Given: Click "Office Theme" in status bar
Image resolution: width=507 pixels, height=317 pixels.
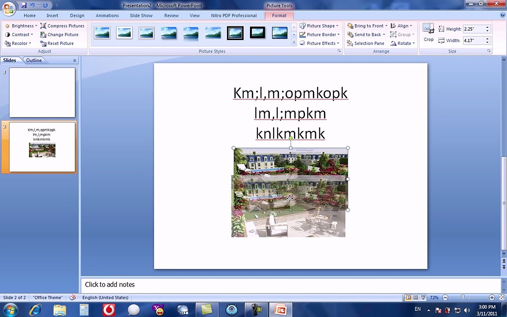Looking at the screenshot, I should [48, 298].
